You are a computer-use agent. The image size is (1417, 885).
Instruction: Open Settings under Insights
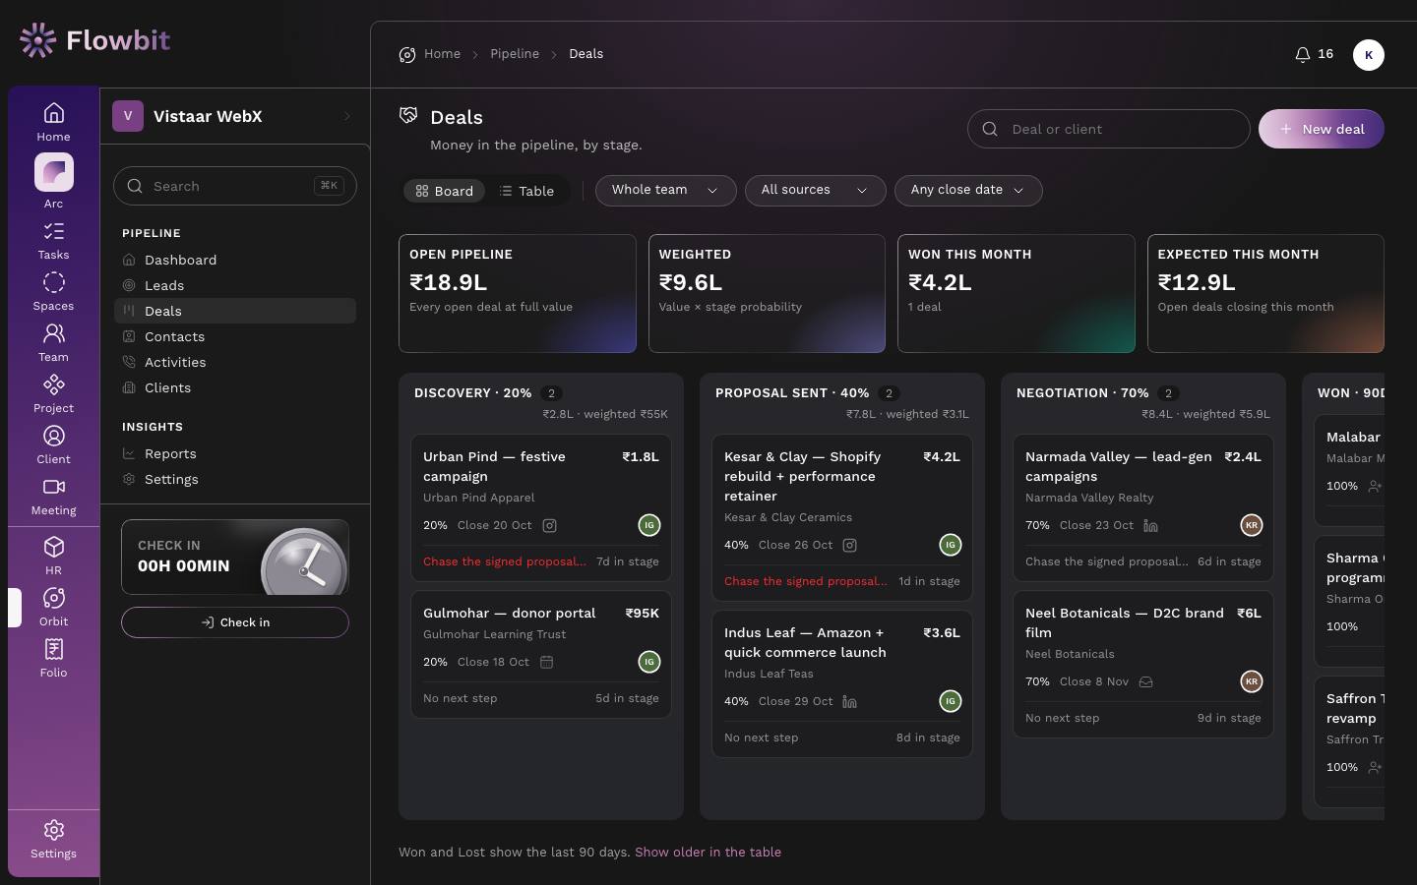pos(235,479)
